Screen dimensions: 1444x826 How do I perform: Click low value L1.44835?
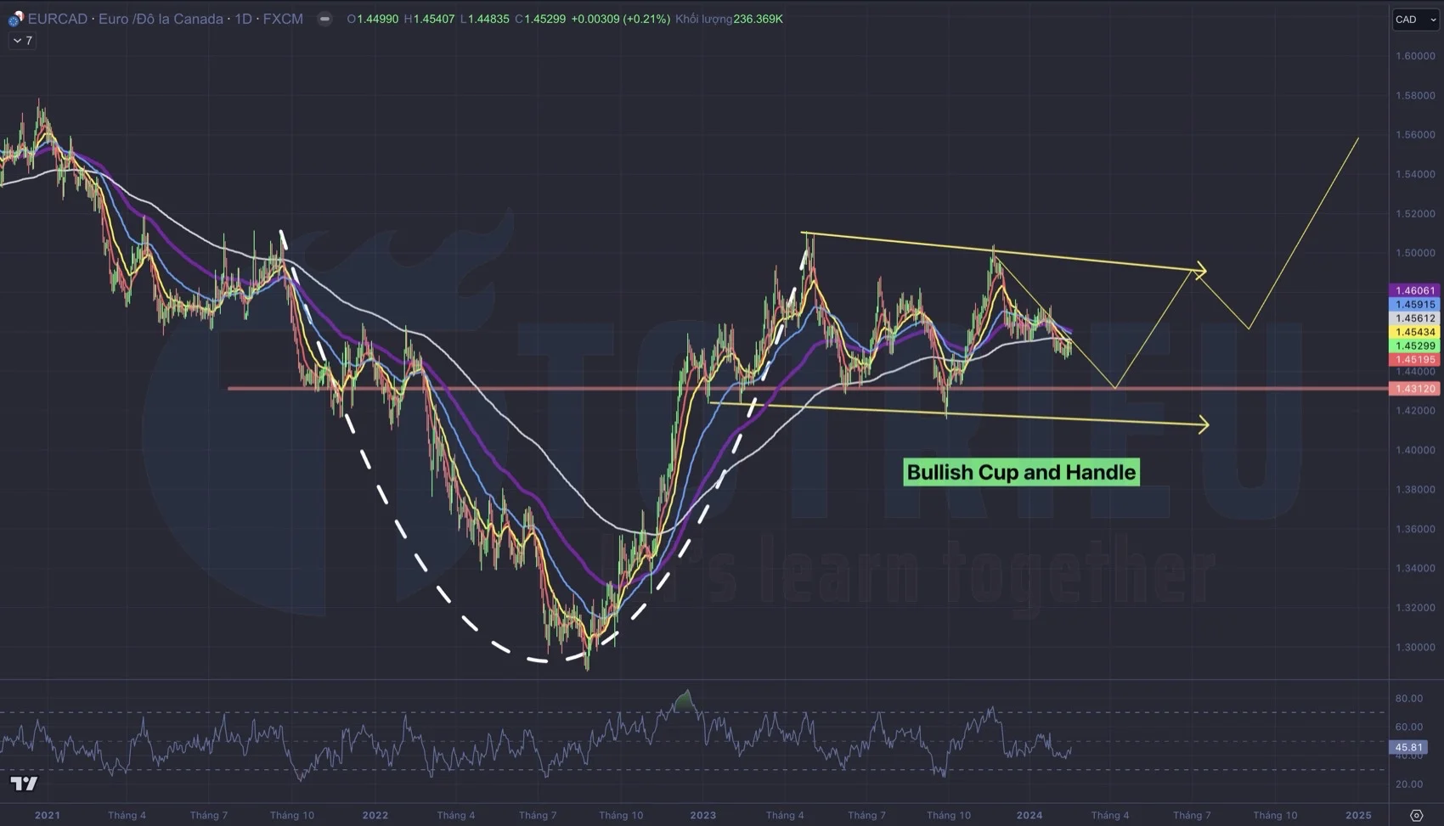tap(484, 19)
